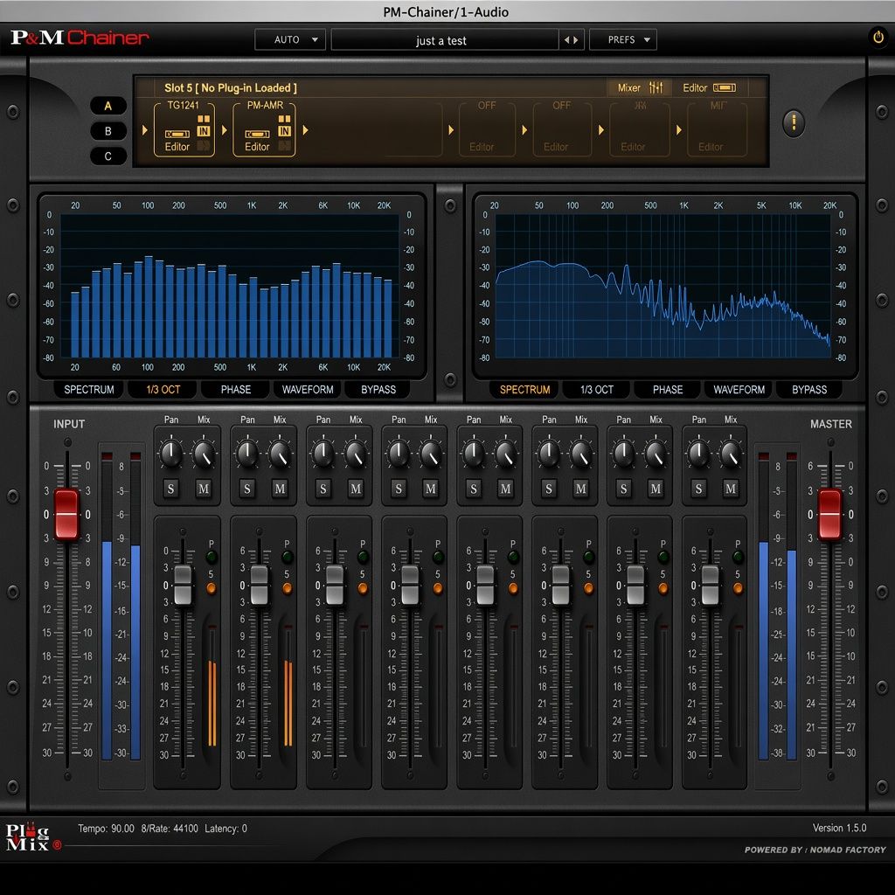The width and height of the screenshot is (895, 895).
Task: Click the red MASTER fader handle
Action: tap(829, 514)
